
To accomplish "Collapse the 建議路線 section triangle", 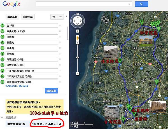I will pyautogui.click(x=2, y=118).
